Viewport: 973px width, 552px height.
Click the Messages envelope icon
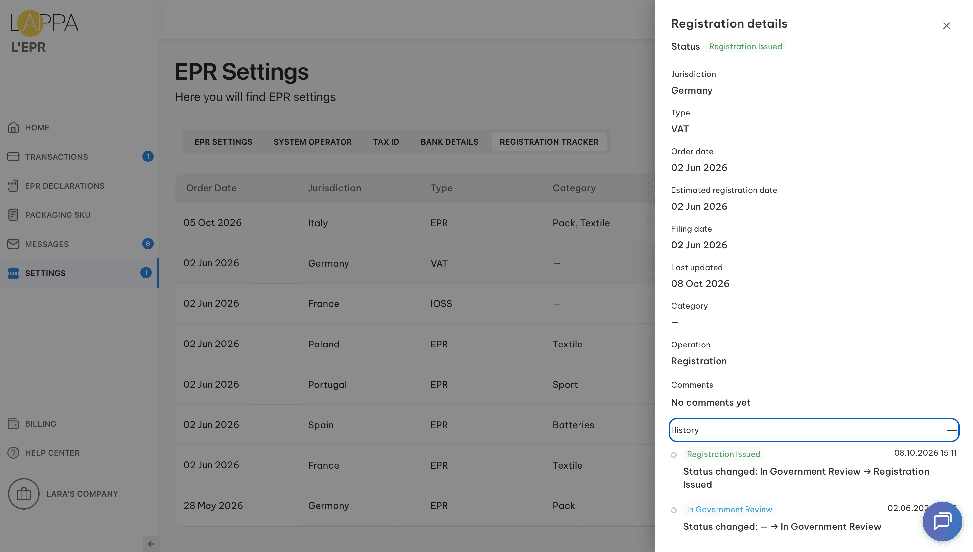point(13,244)
